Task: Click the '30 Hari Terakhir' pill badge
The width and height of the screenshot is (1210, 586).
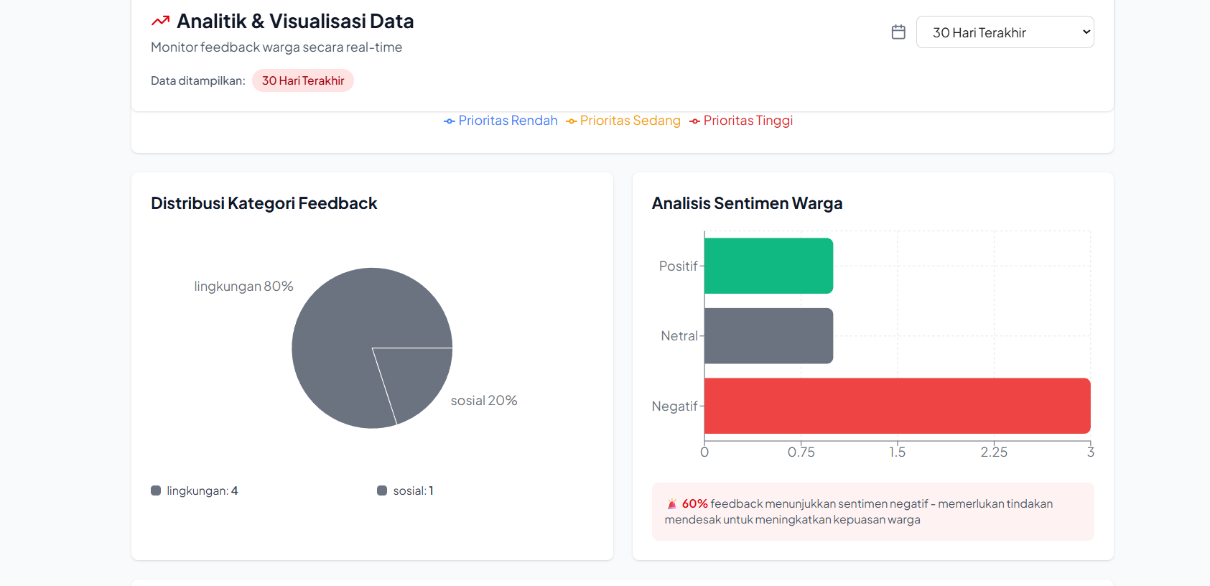Action: click(303, 80)
